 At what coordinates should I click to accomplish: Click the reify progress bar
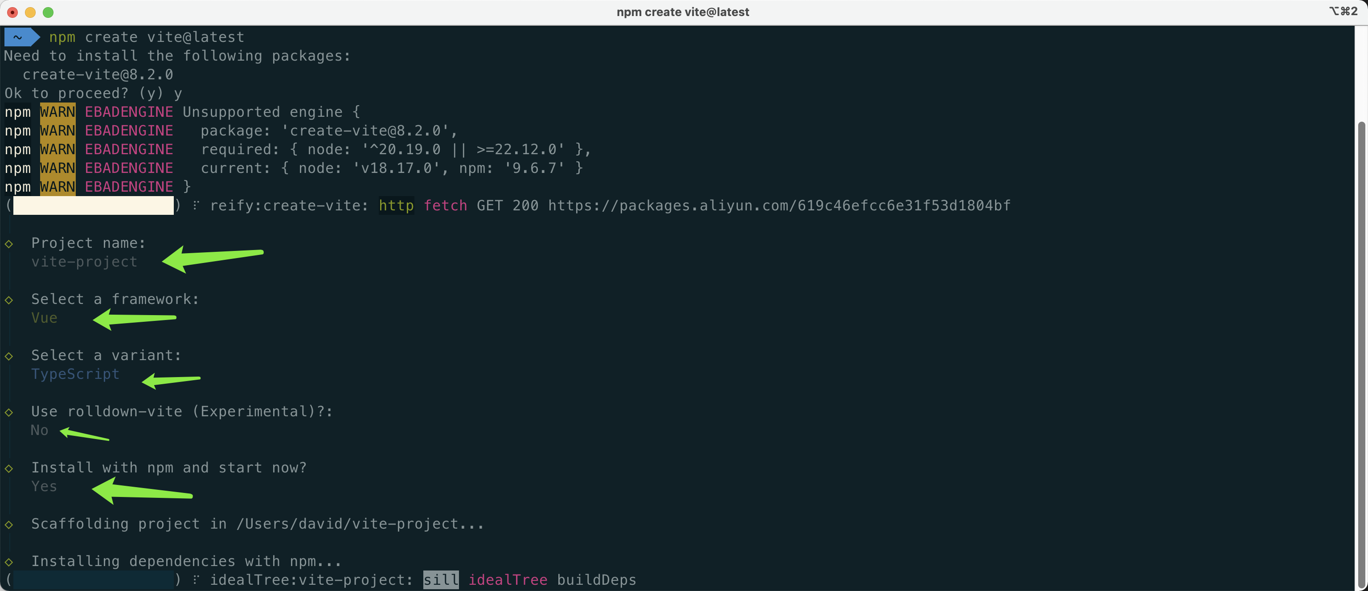93,205
